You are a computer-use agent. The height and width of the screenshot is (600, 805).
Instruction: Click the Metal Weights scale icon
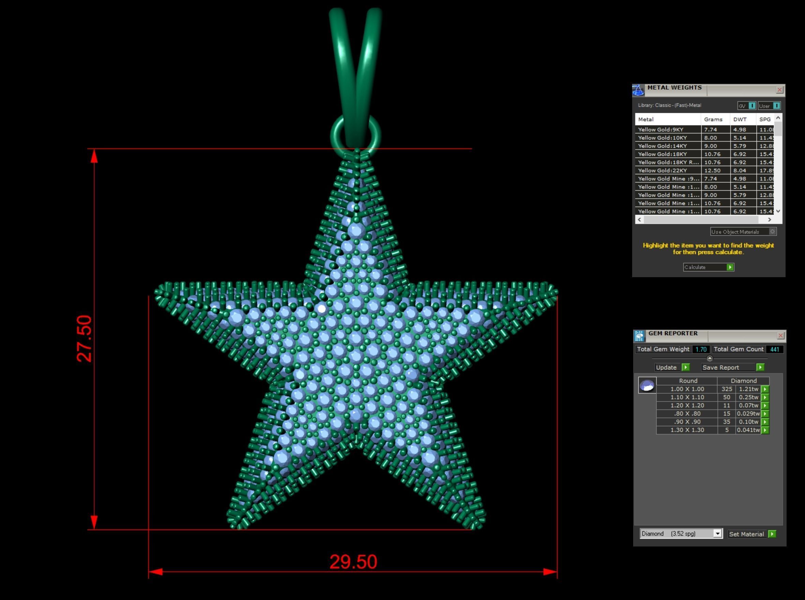(x=638, y=90)
